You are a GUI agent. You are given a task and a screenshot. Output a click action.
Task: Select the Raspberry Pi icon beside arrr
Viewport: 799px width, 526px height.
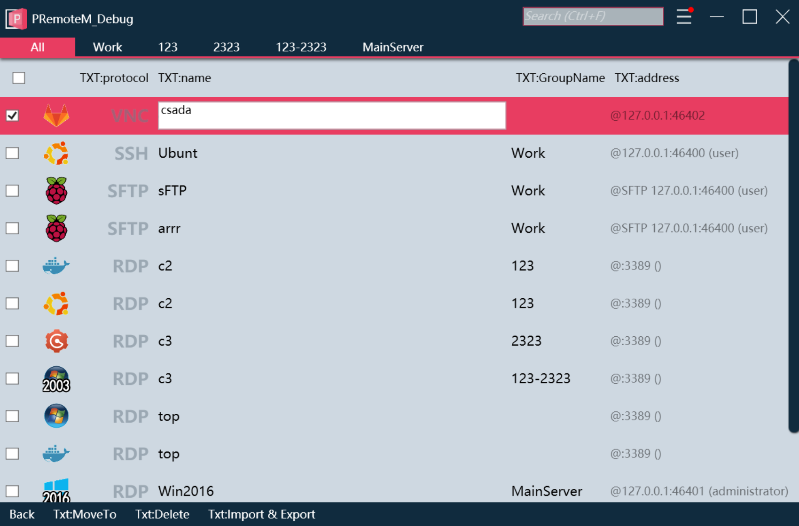(x=56, y=228)
